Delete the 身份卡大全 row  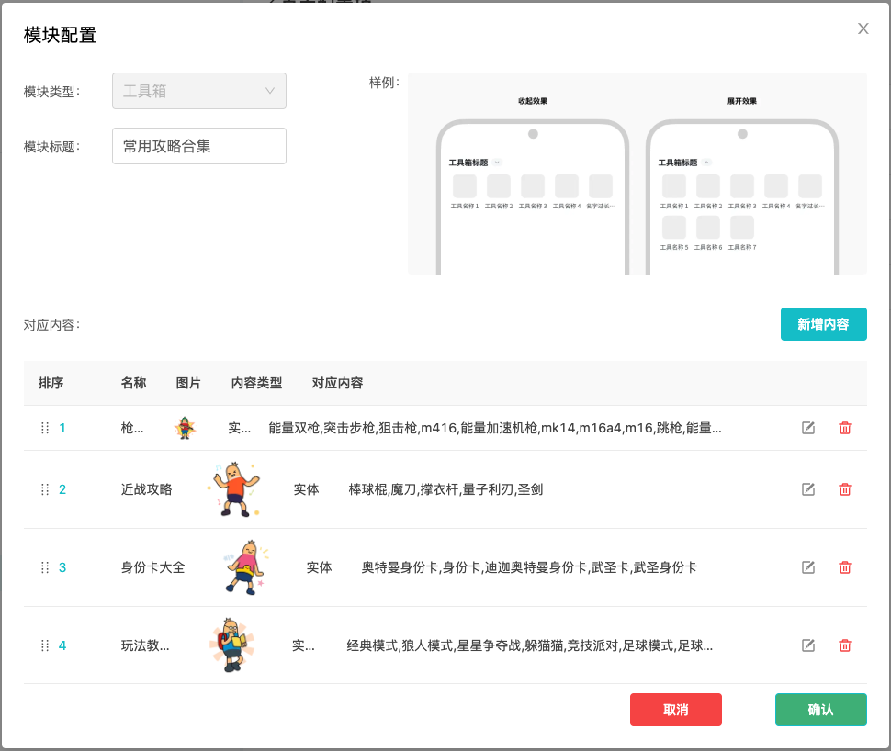(845, 567)
